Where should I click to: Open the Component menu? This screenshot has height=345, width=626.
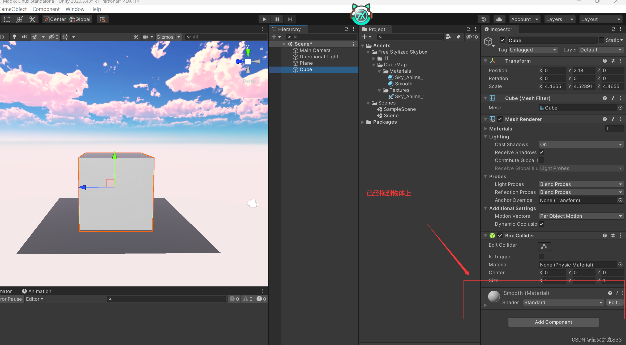click(x=46, y=9)
